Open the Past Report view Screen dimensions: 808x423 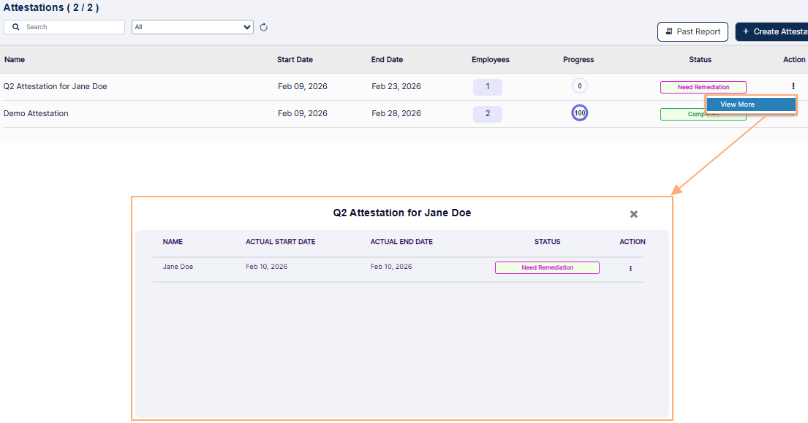pos(692,31)
